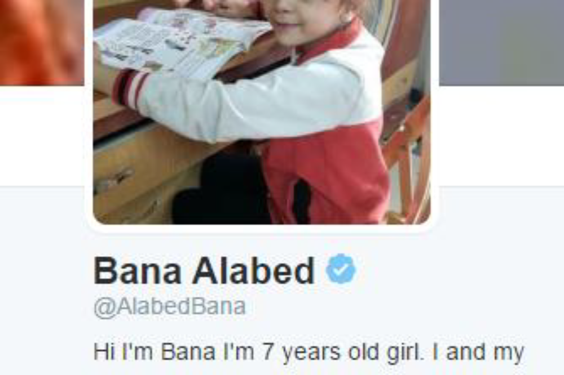This screenshot has height=375, width=564.
Task: Click the words I and my in the bio
Action: [x=478, y=352]
